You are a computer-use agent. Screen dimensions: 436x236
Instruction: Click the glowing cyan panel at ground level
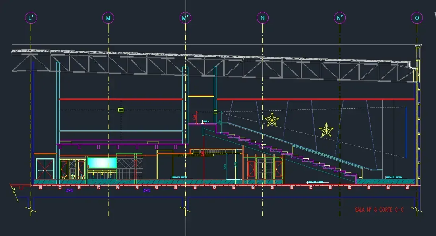pyautogui.click(x=102, y=163)
